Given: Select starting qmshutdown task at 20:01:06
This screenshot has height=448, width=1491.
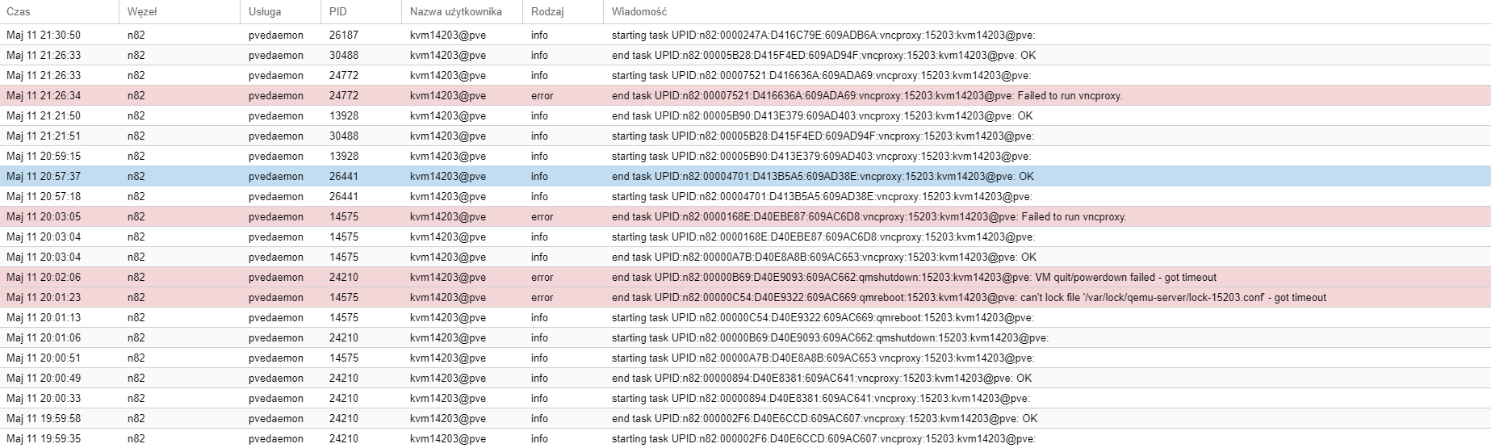Looking at the screenshot, I should tap(829, 337).
